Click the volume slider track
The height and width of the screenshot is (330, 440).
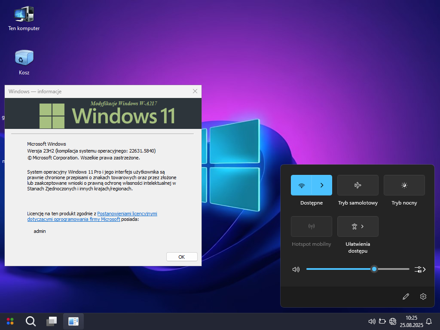[339, 269]
